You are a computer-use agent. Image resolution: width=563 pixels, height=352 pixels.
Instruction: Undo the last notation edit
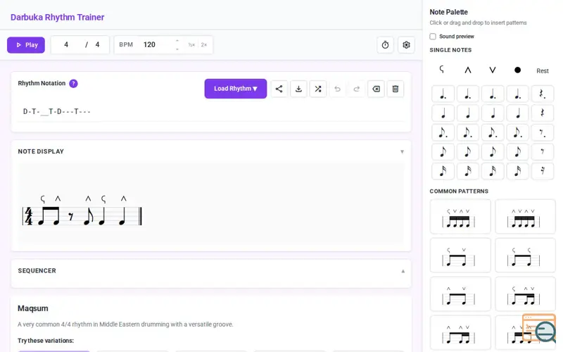coord(337,89)
